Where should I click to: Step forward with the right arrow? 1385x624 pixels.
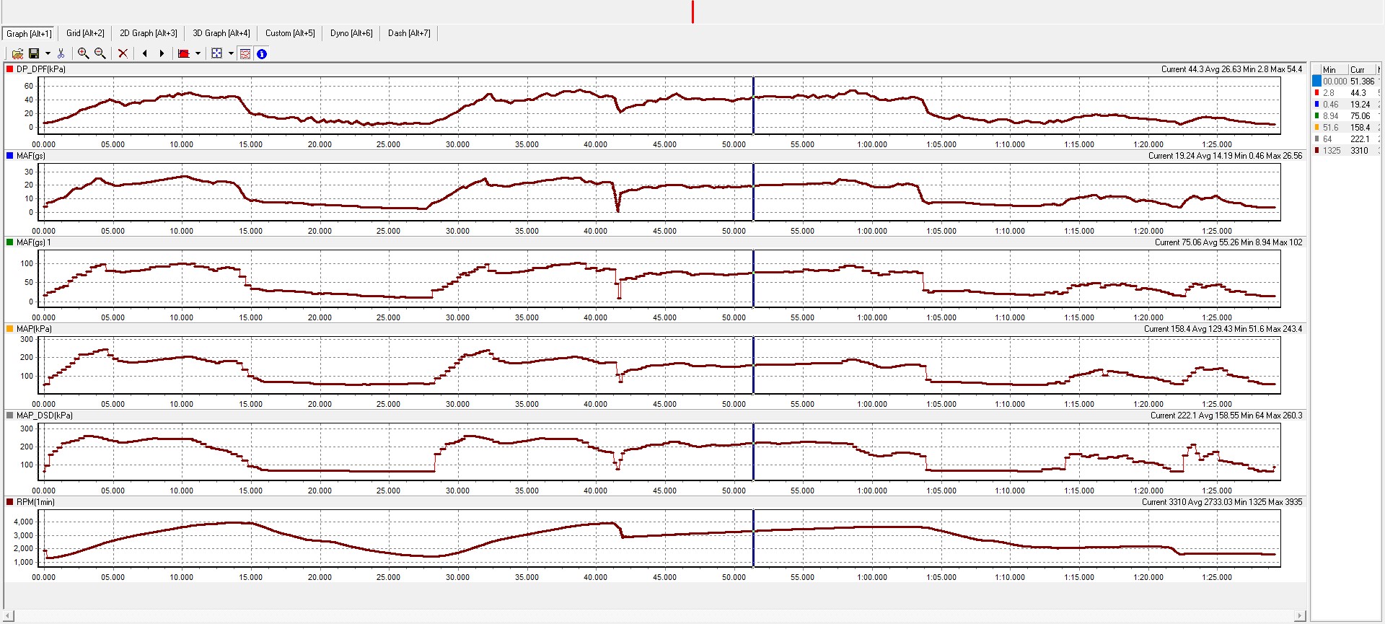[x=162, y=53]
